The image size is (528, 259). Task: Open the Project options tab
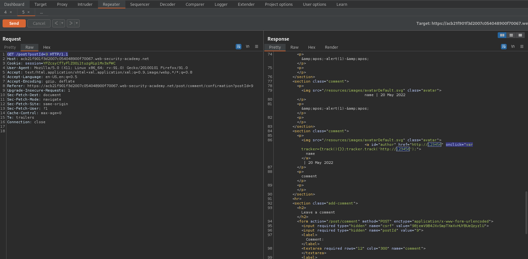[x=279, y=4]
